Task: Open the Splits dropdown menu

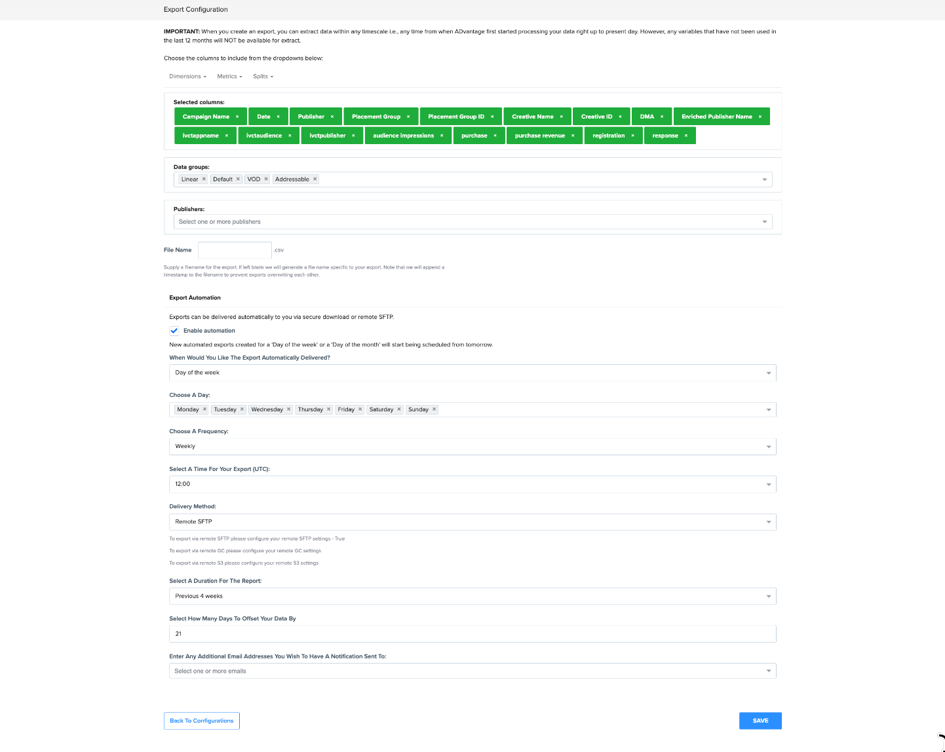Action: pos(263,77)
